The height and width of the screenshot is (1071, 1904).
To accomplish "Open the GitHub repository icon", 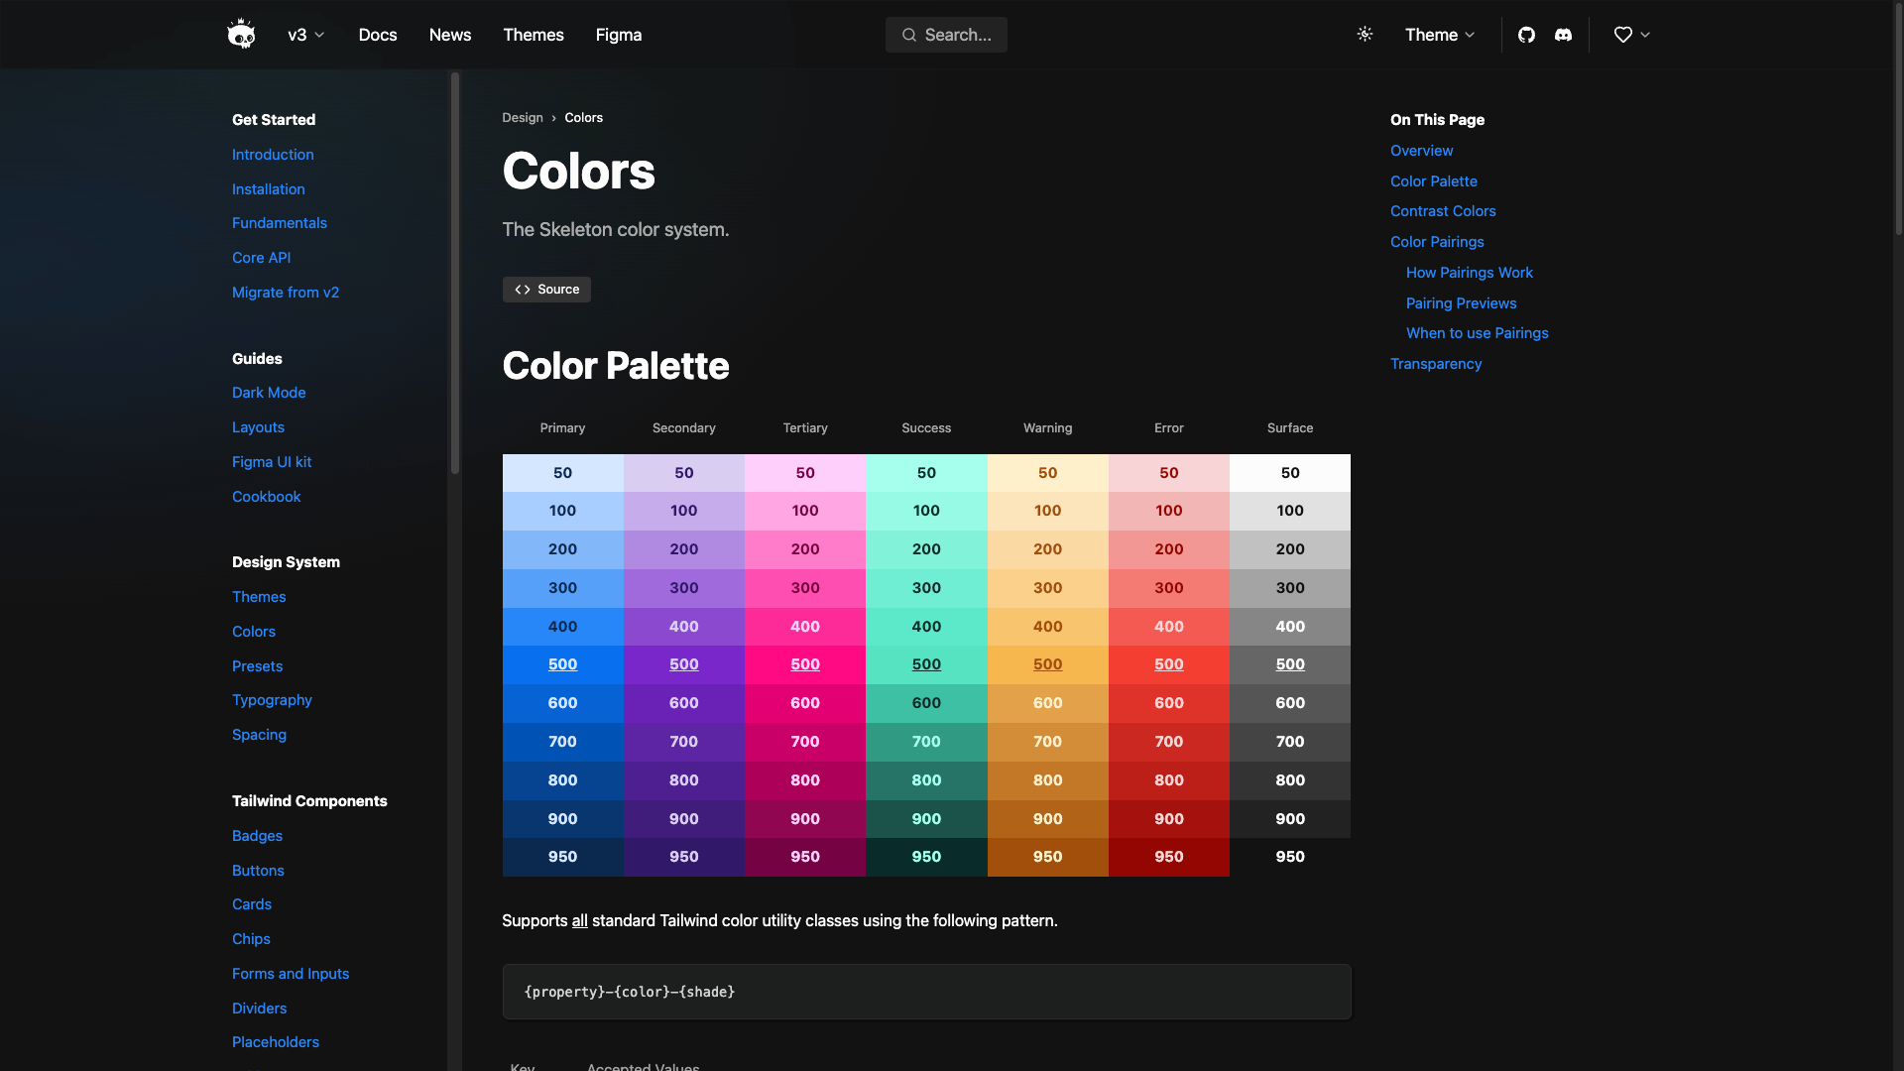I will [1526, 35].
